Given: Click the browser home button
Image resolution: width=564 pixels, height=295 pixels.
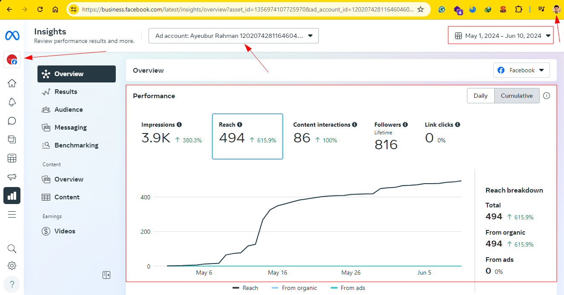Looking at the screenshot, I should pyautogui.click(x=55, y=9).
